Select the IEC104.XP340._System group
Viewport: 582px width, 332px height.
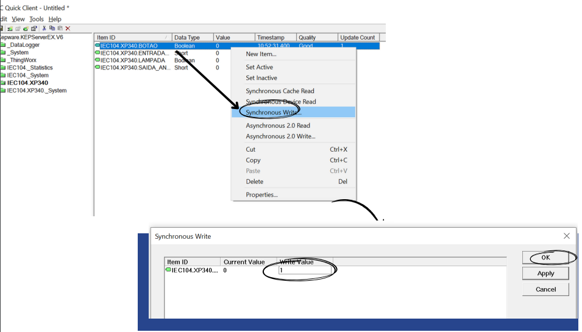click(37, 91)
